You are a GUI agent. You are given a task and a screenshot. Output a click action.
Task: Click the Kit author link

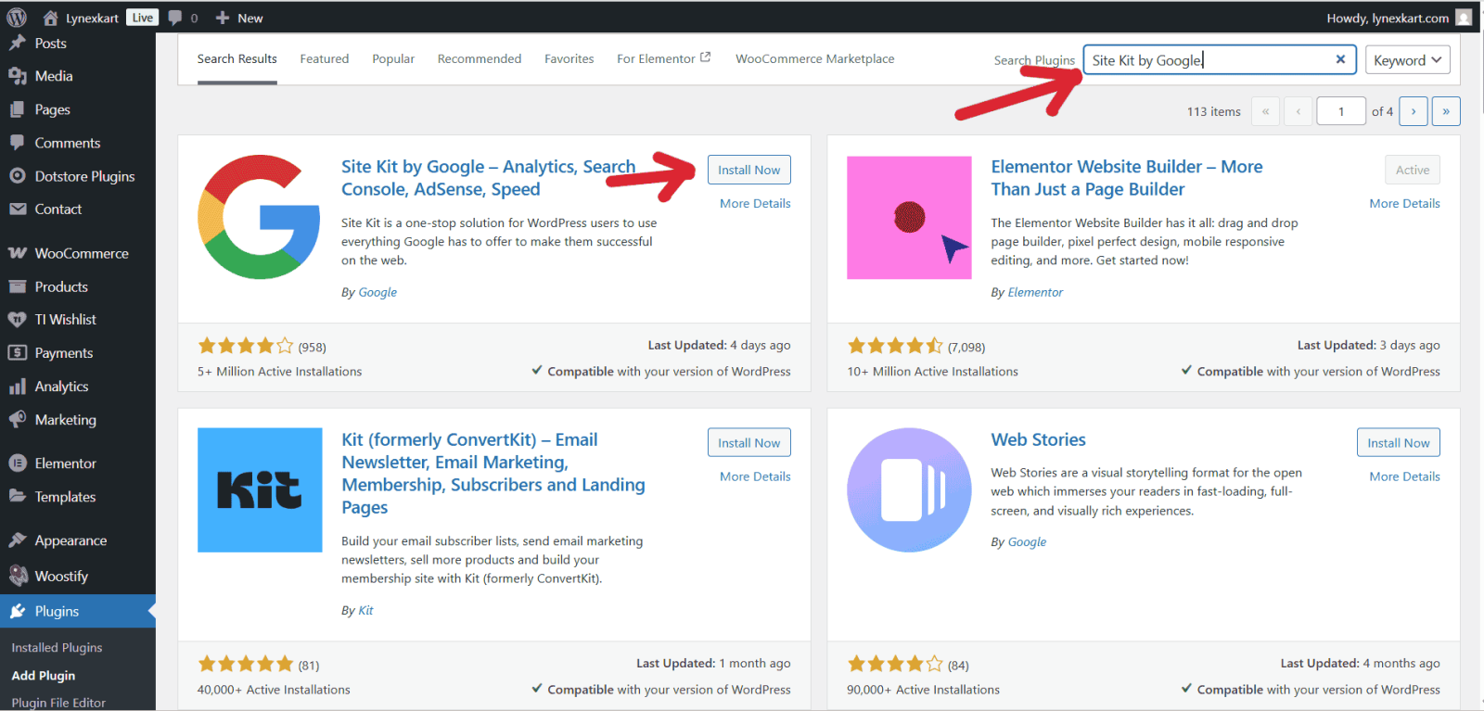[x=365, y=610]
